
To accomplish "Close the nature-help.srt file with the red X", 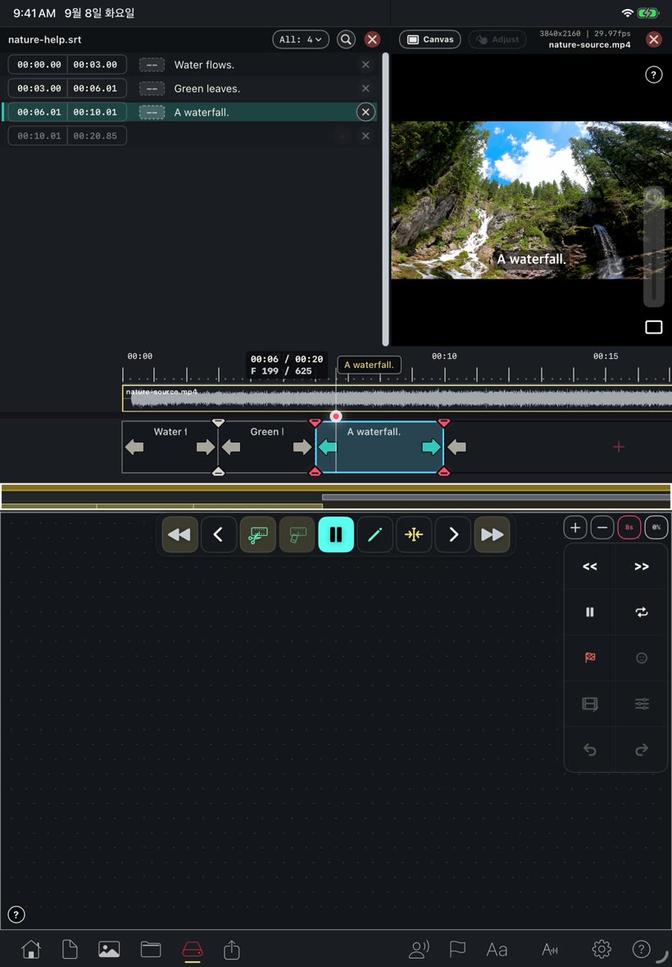I will coord(372,39).
